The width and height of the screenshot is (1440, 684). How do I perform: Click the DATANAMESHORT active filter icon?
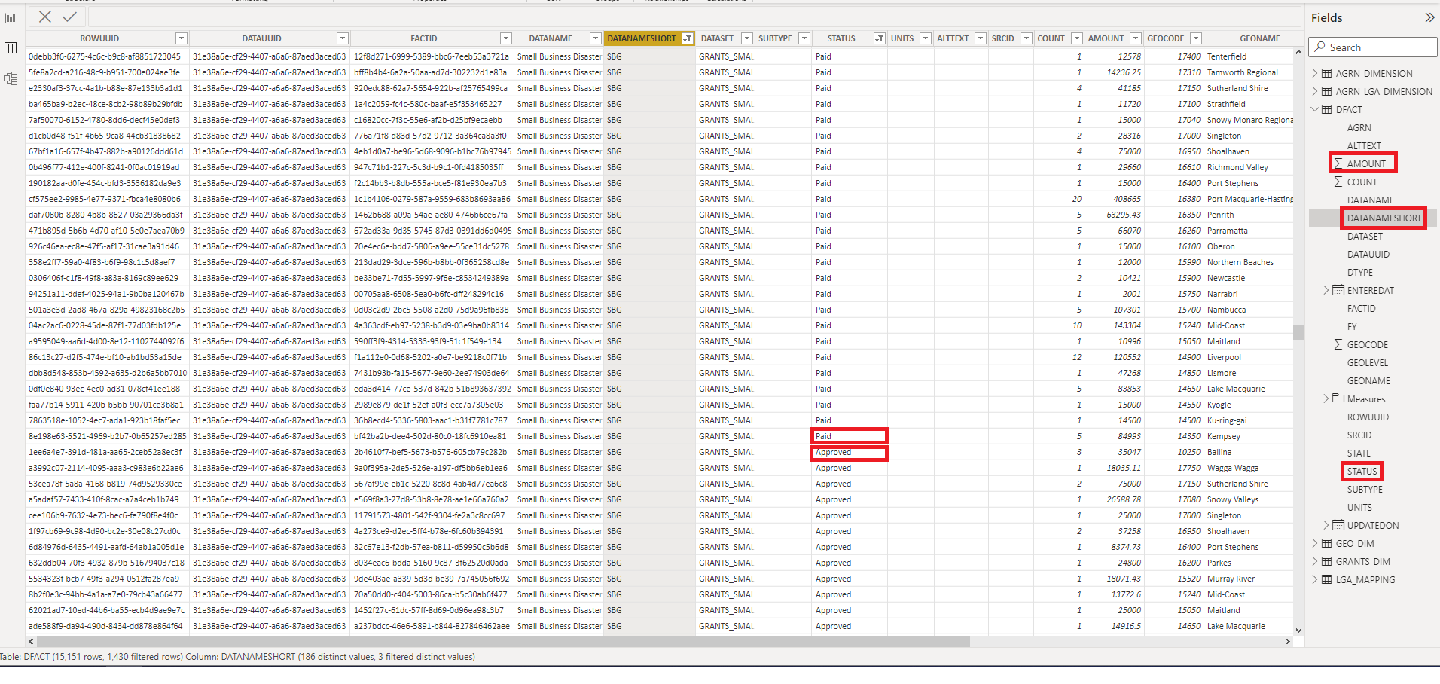[688, 38]
